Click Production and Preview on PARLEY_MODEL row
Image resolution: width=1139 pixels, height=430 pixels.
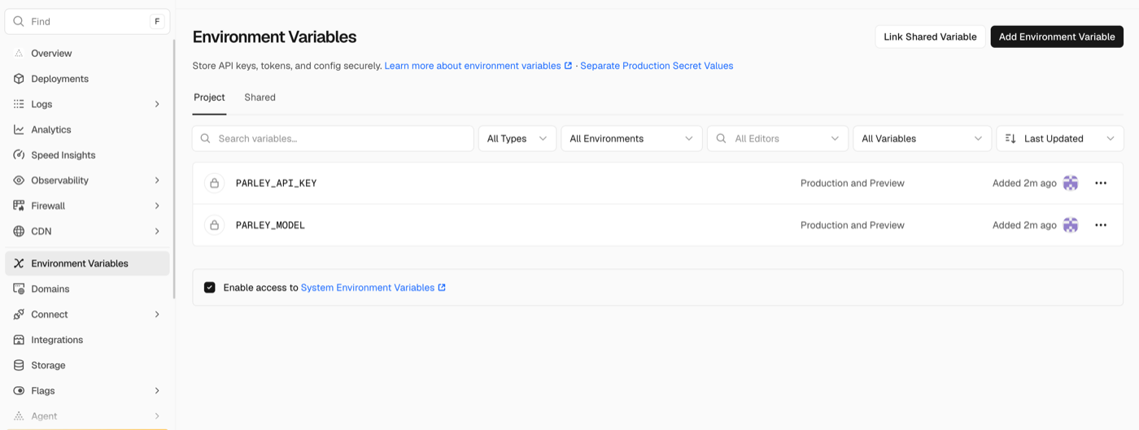853,225
